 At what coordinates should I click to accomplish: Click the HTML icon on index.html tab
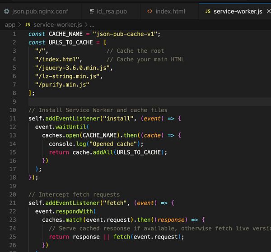150,11
